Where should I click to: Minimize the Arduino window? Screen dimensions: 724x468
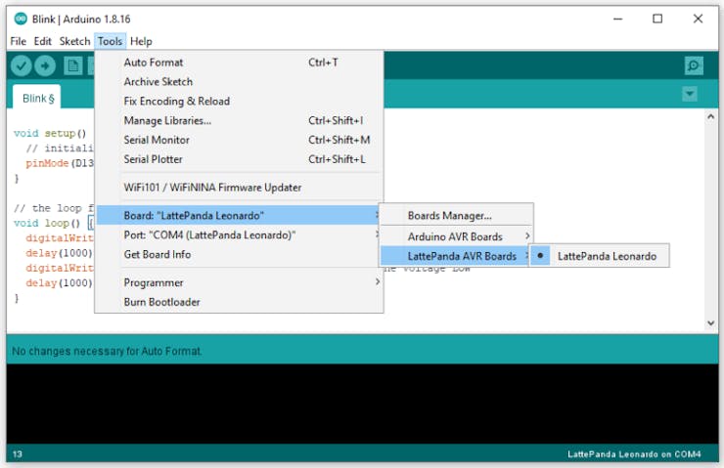[617, 19]
